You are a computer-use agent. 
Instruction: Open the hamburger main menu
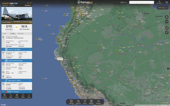(167, 2)
